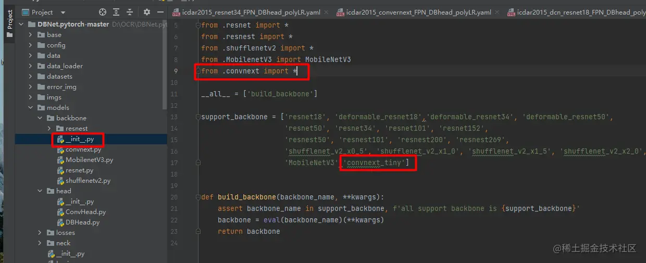Viewport: 646px width, 263px height.
Task: Click the base folder icon
Action: [x=41, y=35]
